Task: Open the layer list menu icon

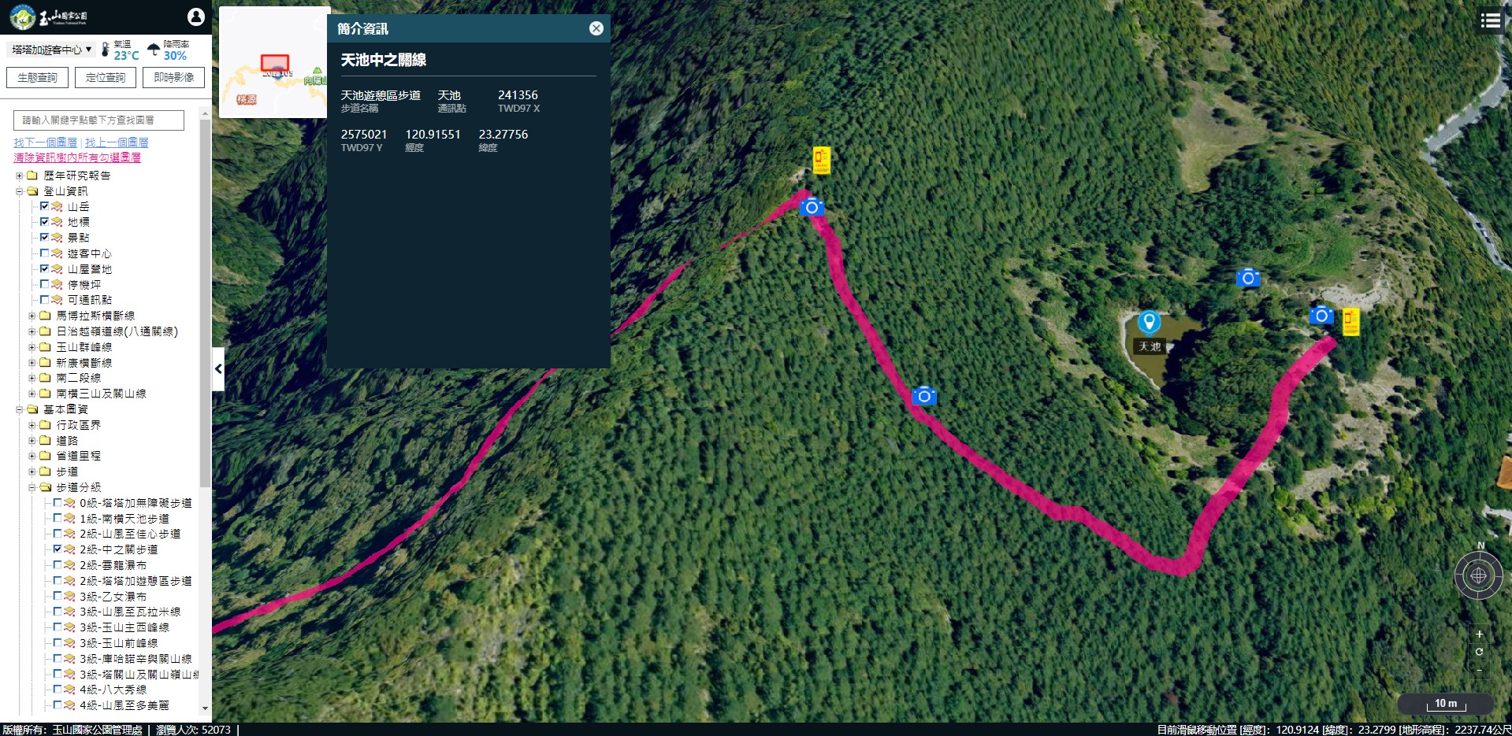Action: coord(1491,20)
